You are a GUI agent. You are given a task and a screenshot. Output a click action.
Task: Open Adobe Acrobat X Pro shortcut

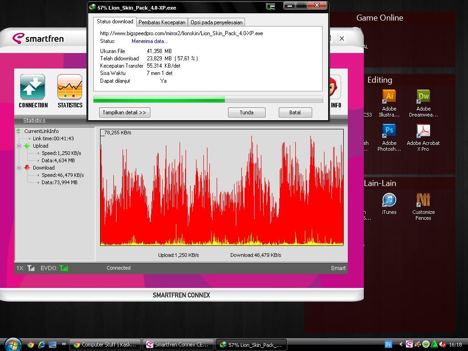pyautogui.click(x=423, y=132)
